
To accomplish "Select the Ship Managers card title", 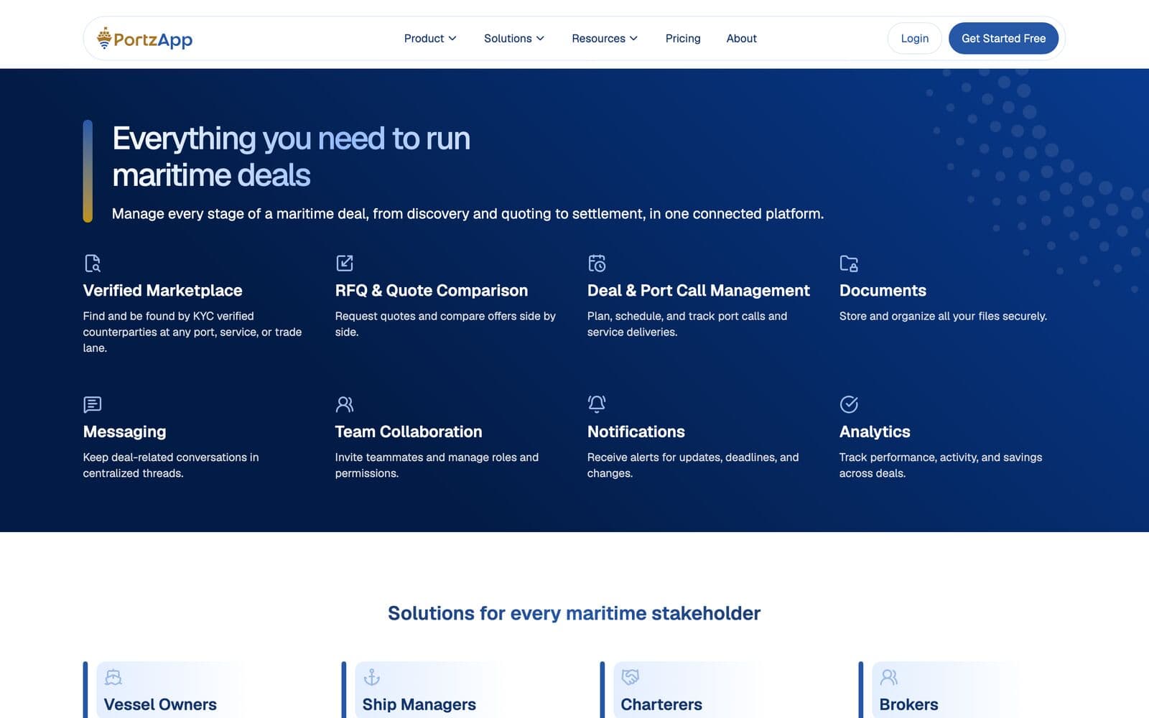I will coord(419,704).
